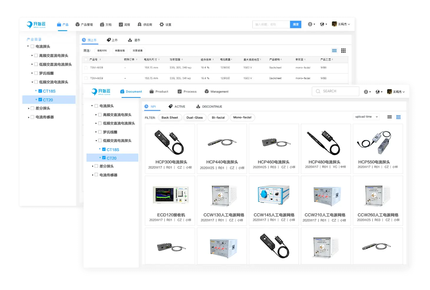Click the Document icon in navigation bar
The width and height of the screenshot is (430, 290).
click(122, 91)
